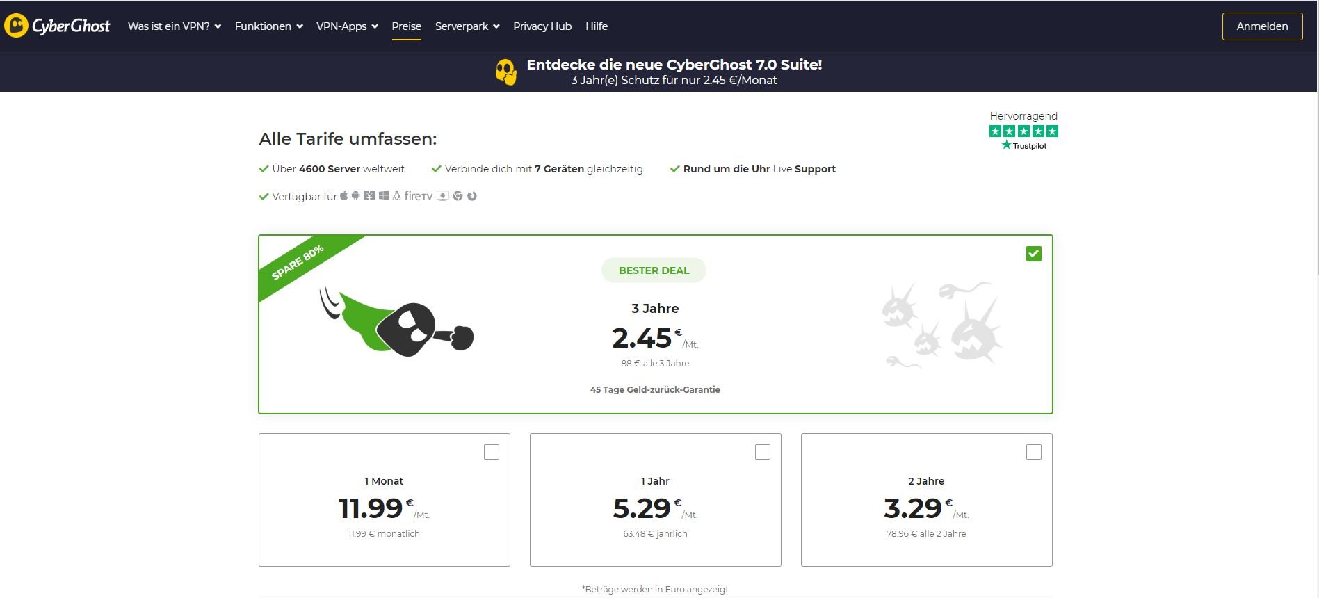The height and width of the screenshot is (598, 1319).
Task: Click the '88 € alle 3 Jahre' text
Action: pyautogui.click(x=655, y=364)
